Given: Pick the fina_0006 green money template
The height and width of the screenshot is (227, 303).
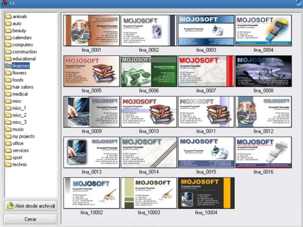Looking at the screenshot, I should tap(149, 71).
